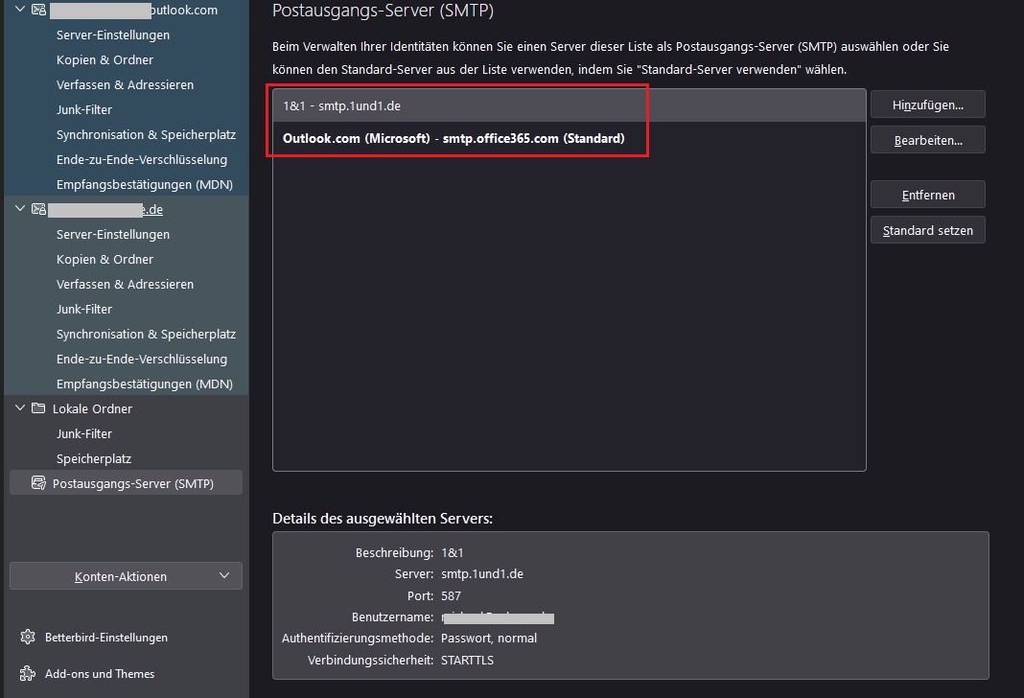Open Betterbird-Einstellungen via the gear icon
The height and width of the screenshot is (698, 1024).
pos(28,637)
